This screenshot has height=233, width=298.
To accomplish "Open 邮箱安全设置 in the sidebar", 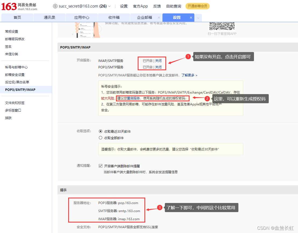I will click(x=15, y=75).
